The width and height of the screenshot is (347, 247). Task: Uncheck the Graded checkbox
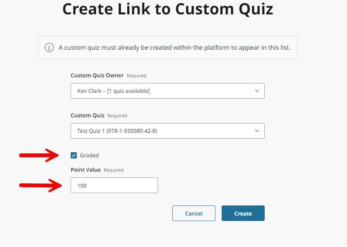[x=74, y=155]
